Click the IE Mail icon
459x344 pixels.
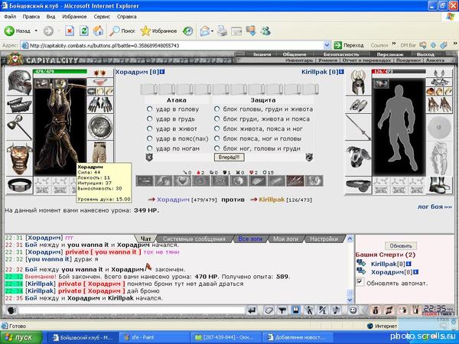[x=205, y=31]
